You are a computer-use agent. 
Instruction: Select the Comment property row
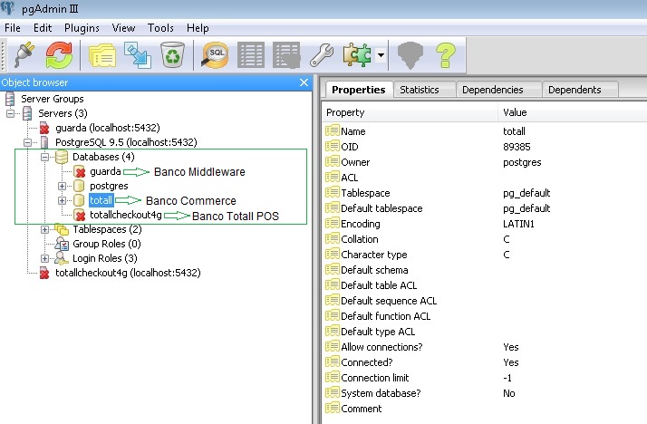click(x=485, y=409)
